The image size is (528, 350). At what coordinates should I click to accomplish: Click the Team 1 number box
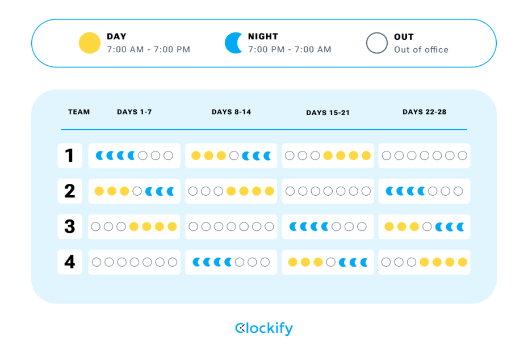(x=70, y=155)
